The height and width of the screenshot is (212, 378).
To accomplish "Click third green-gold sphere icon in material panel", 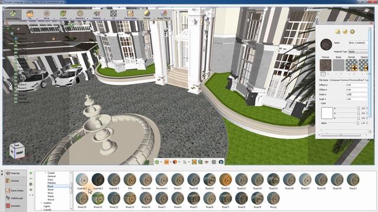I will 353,31.
